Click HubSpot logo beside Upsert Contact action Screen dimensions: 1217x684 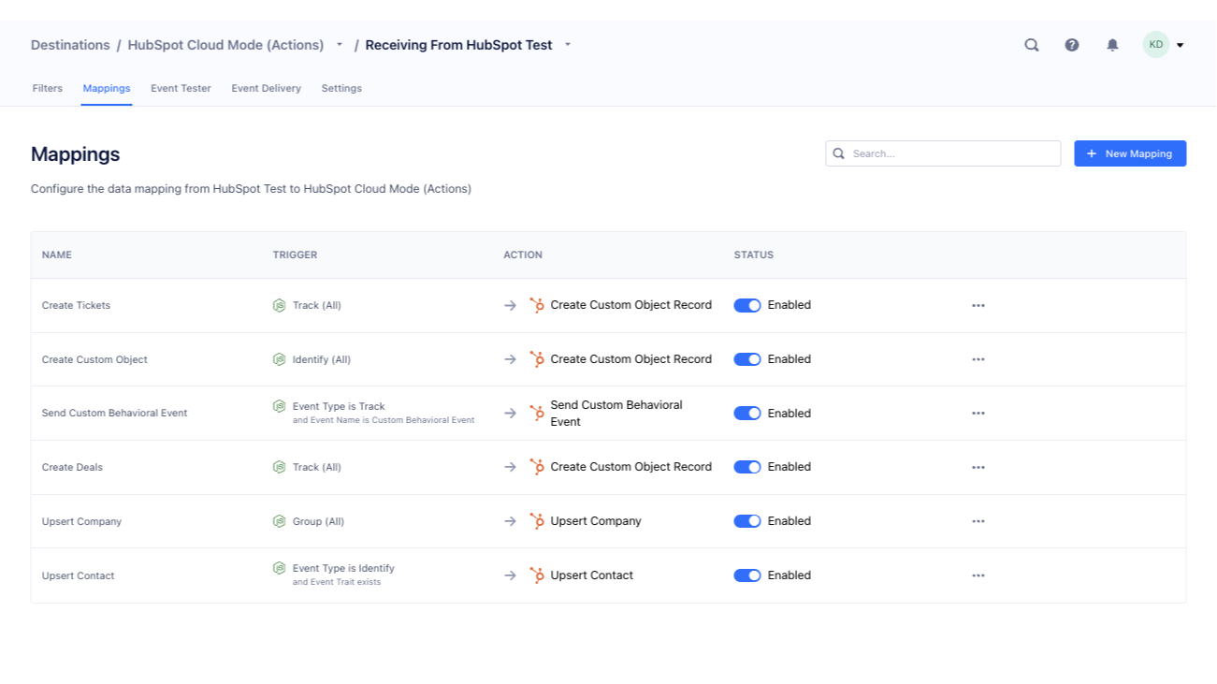tap(537, 575)
